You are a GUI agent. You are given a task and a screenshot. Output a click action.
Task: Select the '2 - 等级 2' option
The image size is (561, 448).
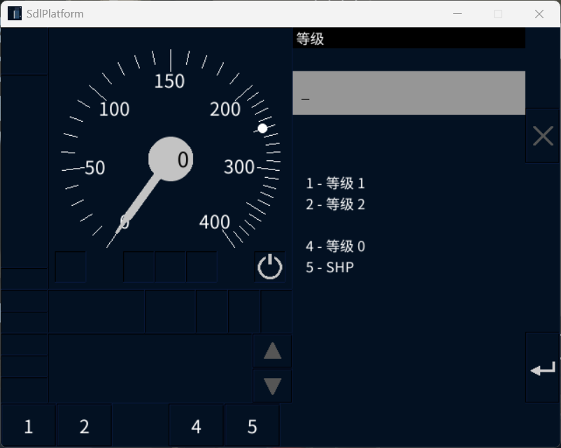pos(335,204)
